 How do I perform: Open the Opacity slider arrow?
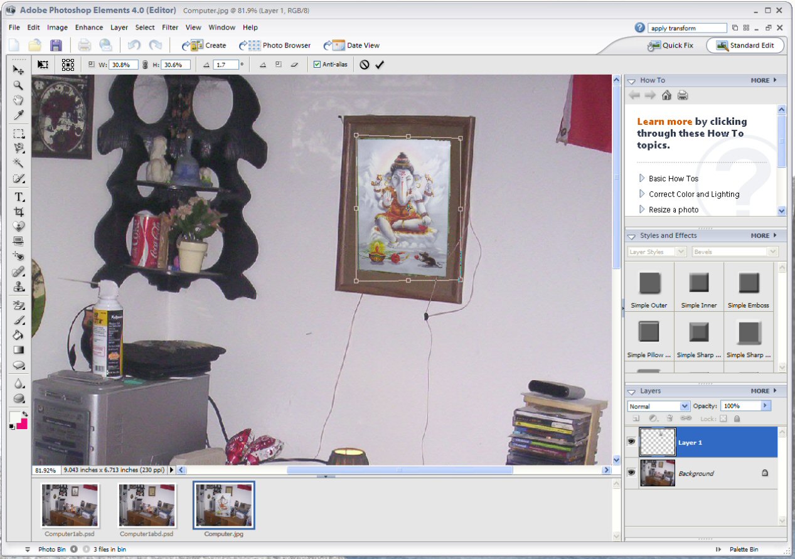(765, 406)
